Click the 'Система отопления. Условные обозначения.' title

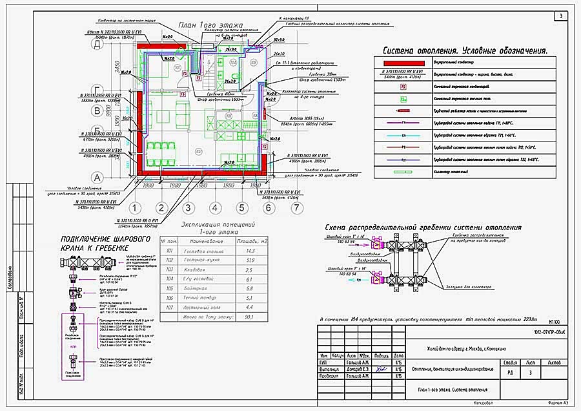[465, 50]
